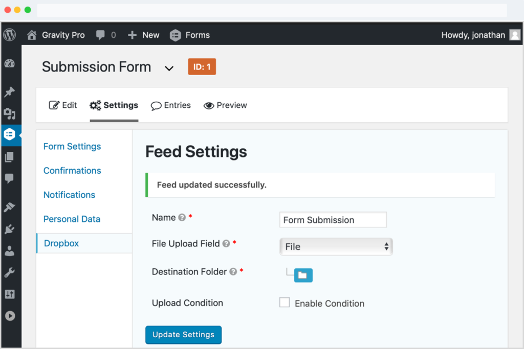Open Tools using the wrench icon

[x=10, y=272]
